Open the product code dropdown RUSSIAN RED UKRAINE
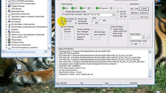166x93 pixels. coord(113,14)
